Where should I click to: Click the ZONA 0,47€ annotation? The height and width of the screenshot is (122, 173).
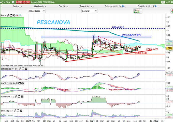pyautogui.click(x=152, y=49)
